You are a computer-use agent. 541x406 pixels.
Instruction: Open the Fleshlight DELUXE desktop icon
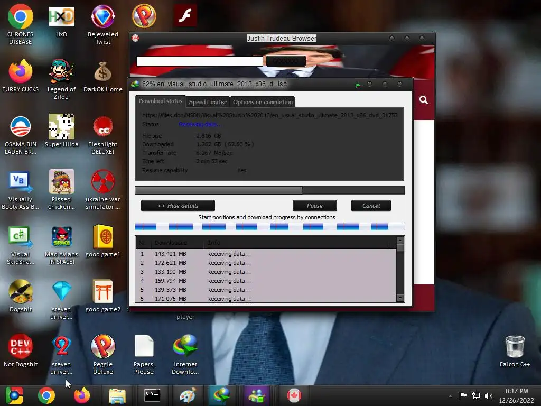[x=103, y=135]
